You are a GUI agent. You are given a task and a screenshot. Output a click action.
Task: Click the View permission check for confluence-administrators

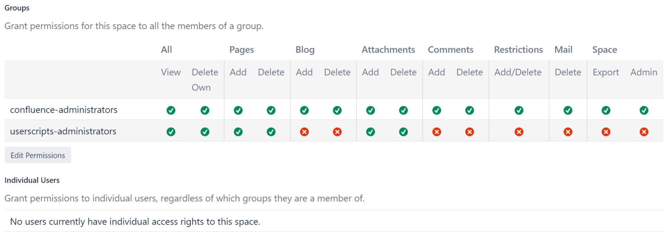(171, 110)
